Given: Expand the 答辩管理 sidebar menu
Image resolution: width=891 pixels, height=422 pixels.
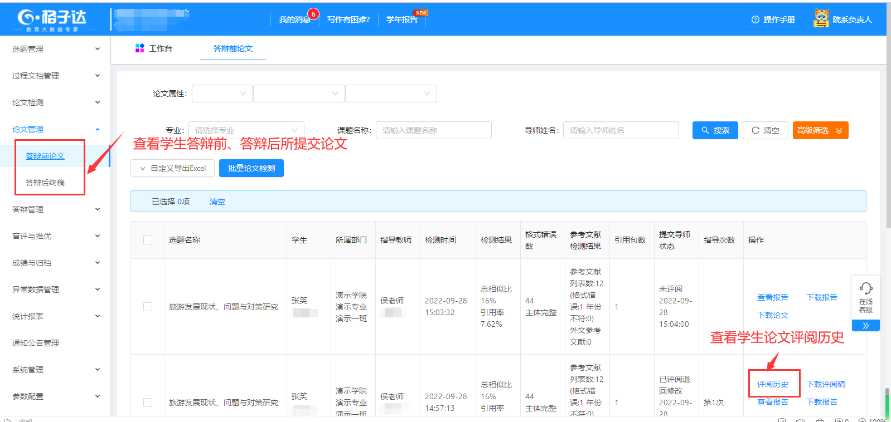Looking at the screenshot, I should 55,209.
